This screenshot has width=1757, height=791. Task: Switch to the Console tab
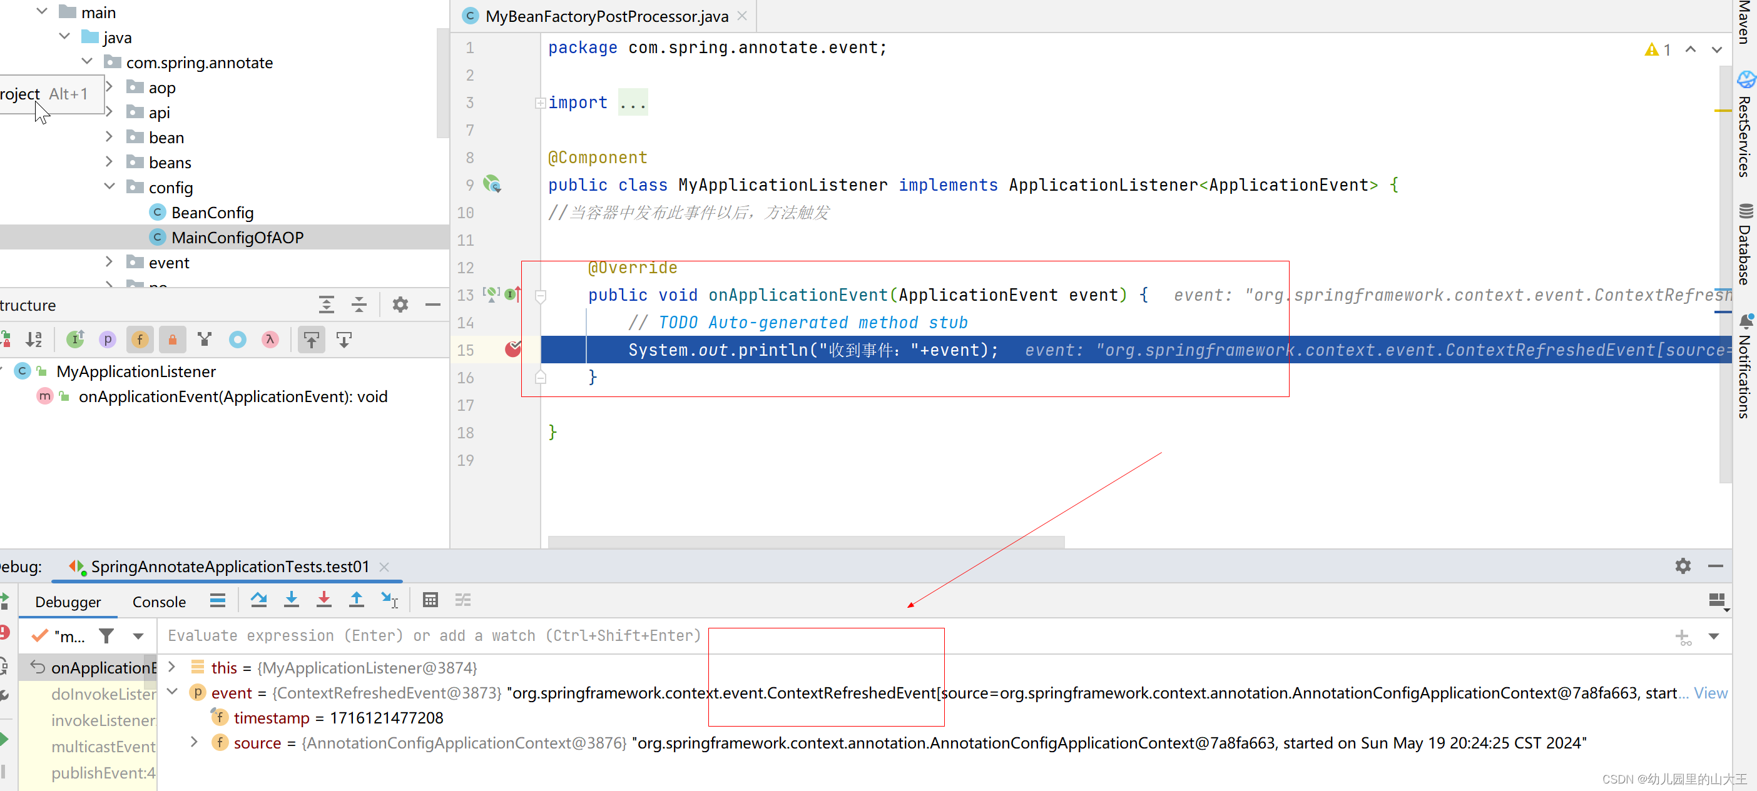click(159, 602)
